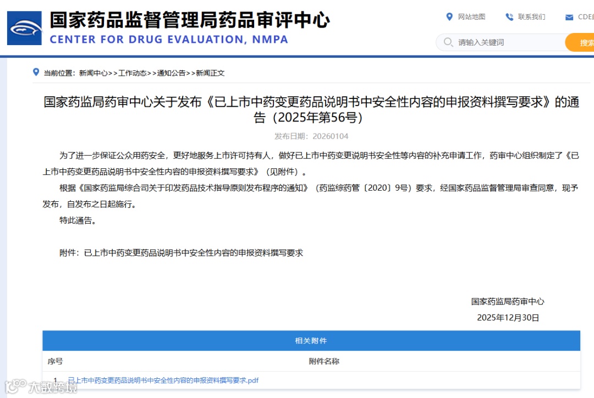
Task: Click CENTER FOR DRUG EVALUATION, NMPA text
Action: [169, 40]
